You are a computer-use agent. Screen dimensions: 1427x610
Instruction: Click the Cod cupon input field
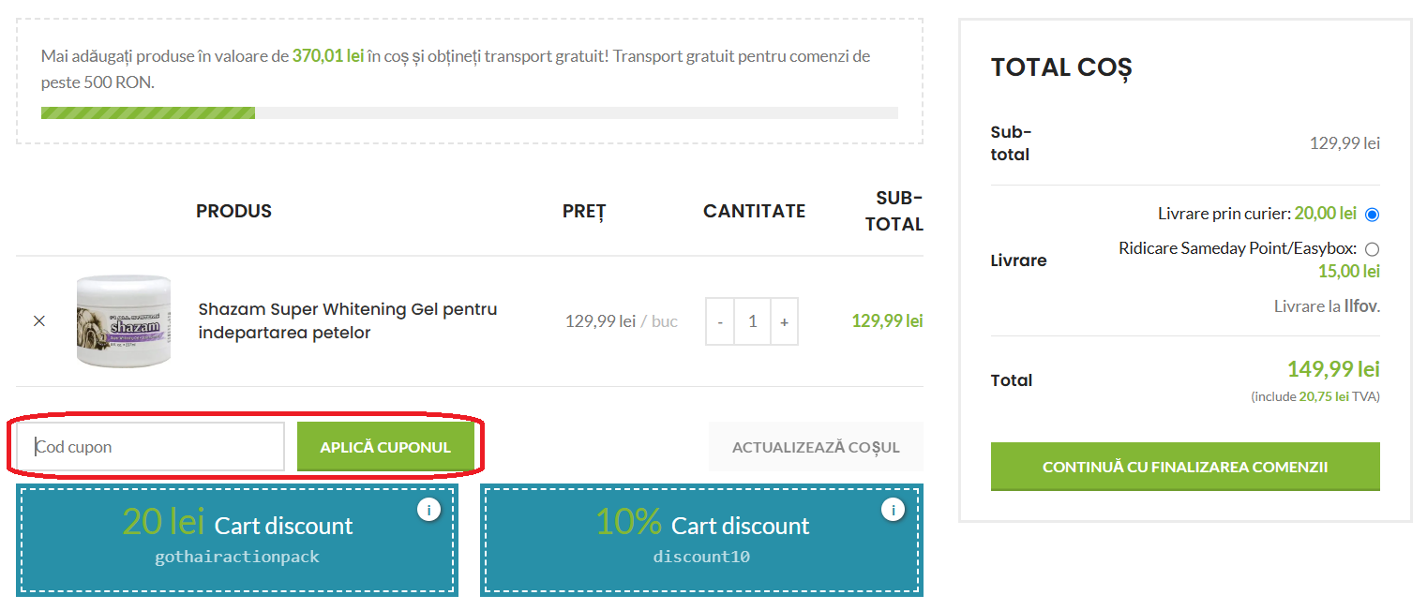coord(150,447)
